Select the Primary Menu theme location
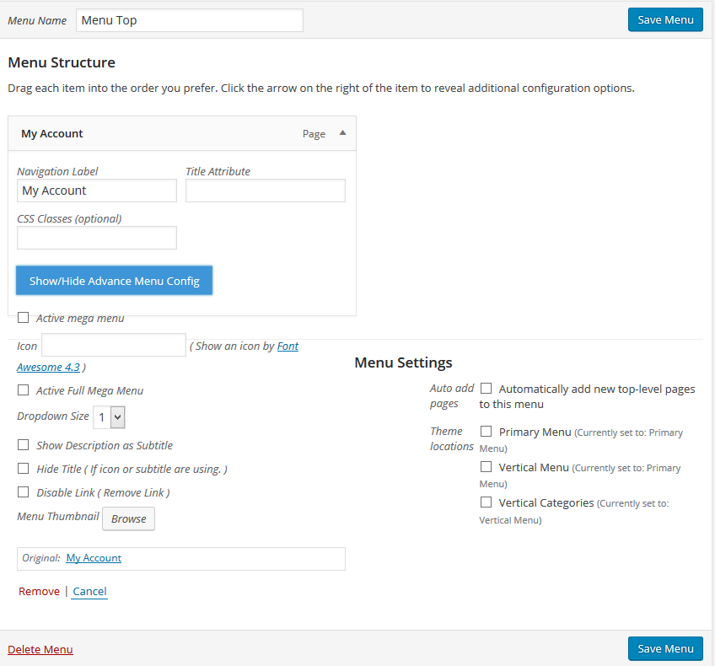The height and width of the screenshot is (666, 715). [487, 432]
